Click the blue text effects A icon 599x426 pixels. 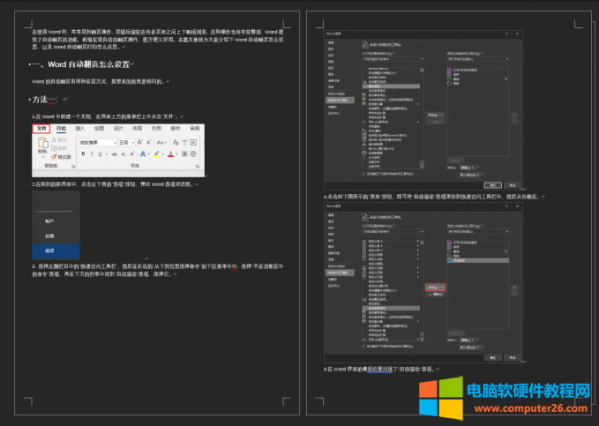[x=143, y=153]
